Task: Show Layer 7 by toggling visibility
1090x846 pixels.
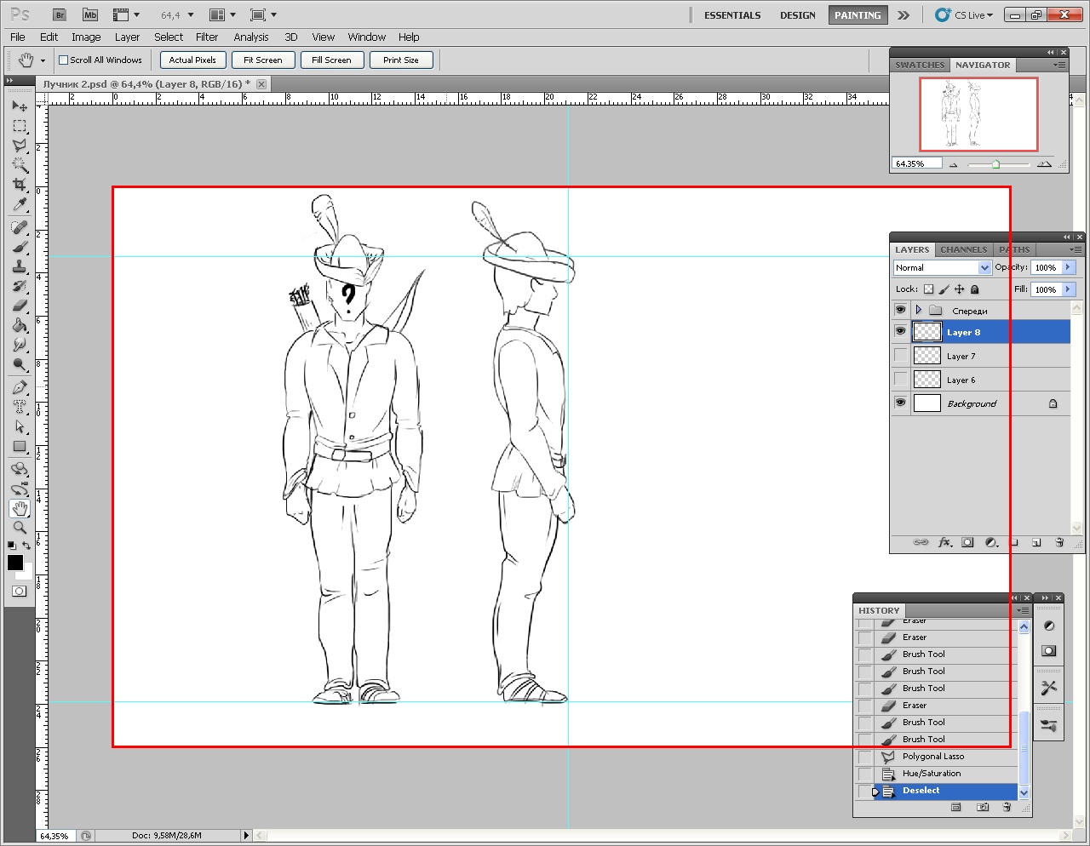Action: pyautogui.click(x=900, y=356)
